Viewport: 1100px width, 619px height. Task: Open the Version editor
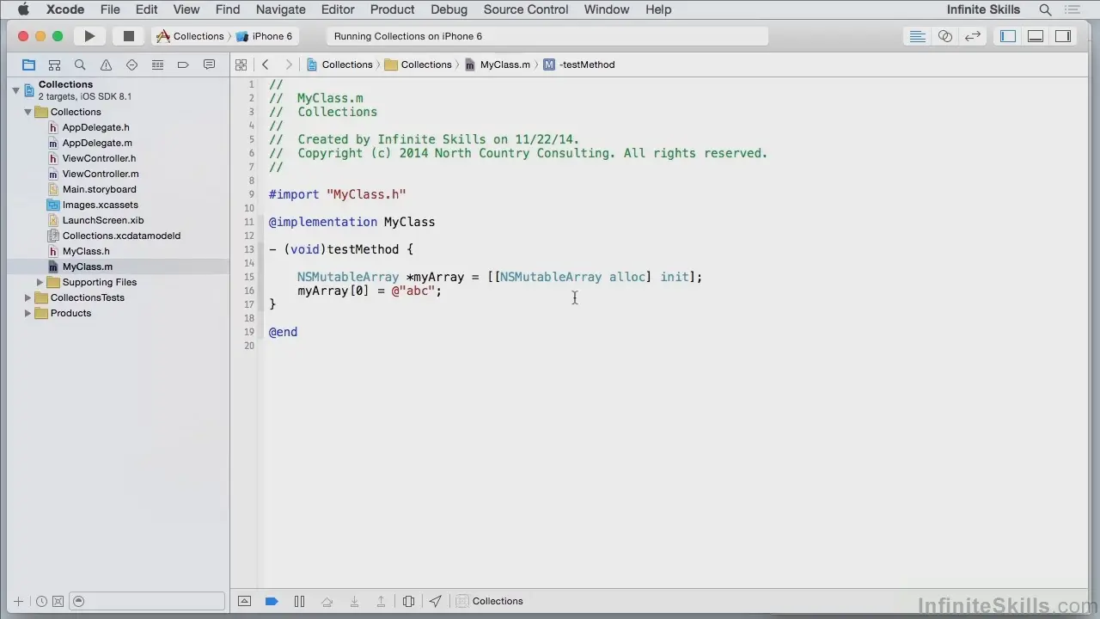click(972, 36)
